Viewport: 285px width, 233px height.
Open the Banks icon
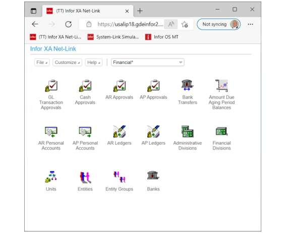coord(153,176)
